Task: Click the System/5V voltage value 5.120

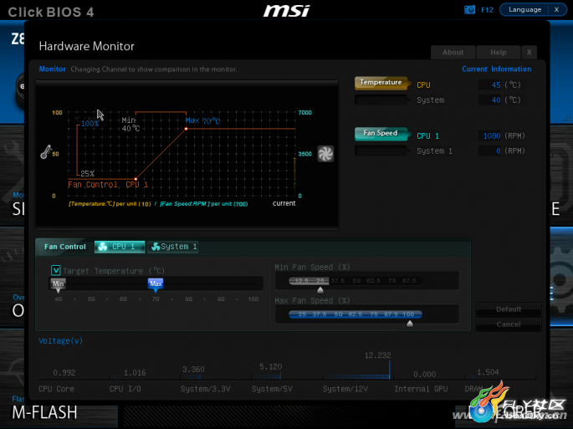Action: (x=270, y=366)
